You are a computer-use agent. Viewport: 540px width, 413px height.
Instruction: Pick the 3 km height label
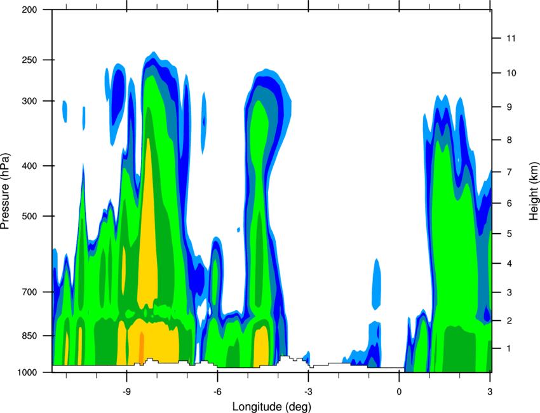pyautogui.click(x=509, y=292)
